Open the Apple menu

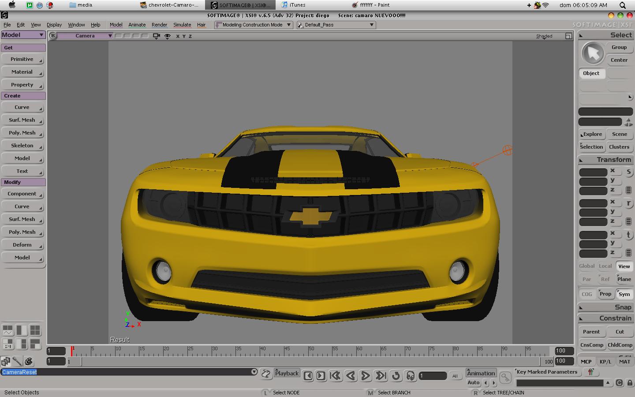pos(12,5)
